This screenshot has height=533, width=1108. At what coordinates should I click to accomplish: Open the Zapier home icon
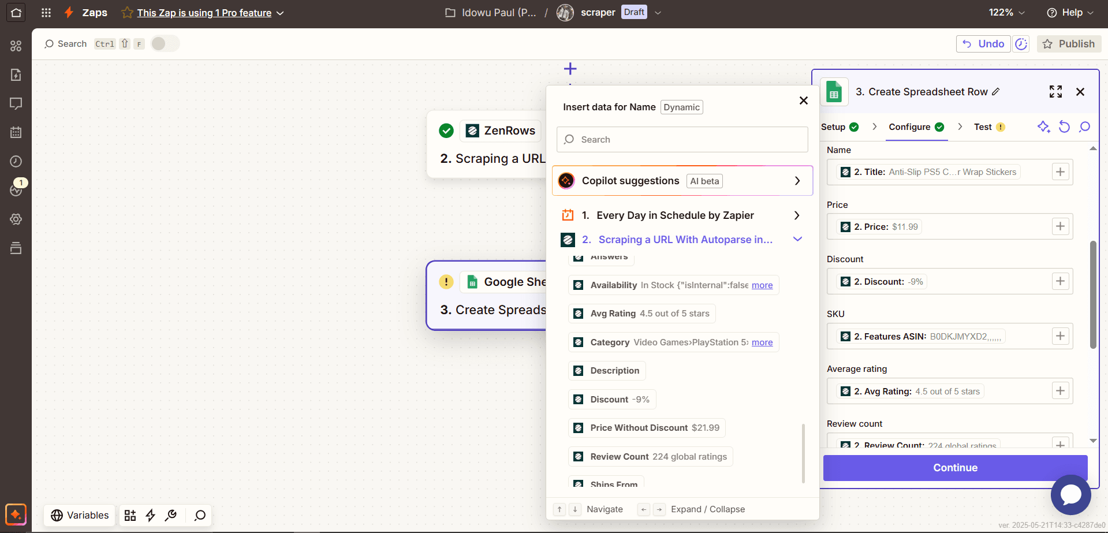[x=16, y=12]
